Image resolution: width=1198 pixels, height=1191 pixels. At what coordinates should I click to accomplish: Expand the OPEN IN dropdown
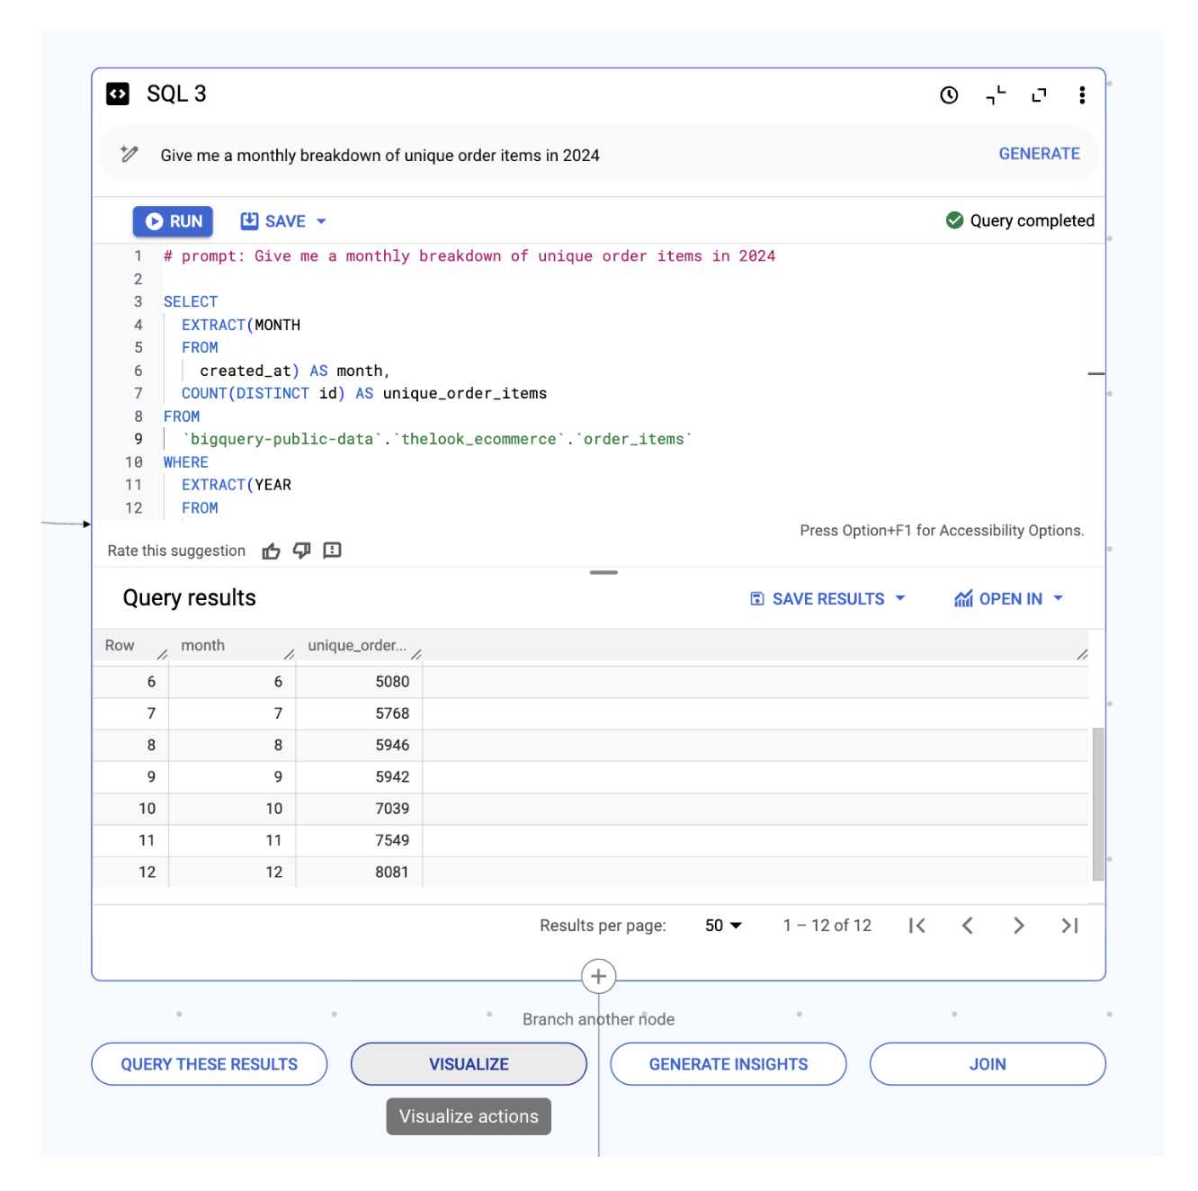[1058, 599]
